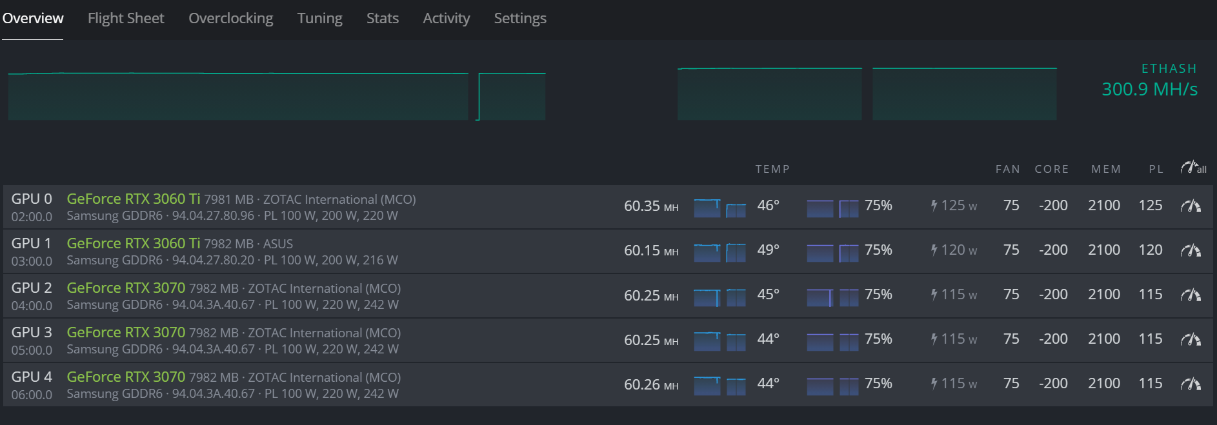Click the 49° temperature reading
Screen dimensions: 1217x425
[x=768, y=250]
